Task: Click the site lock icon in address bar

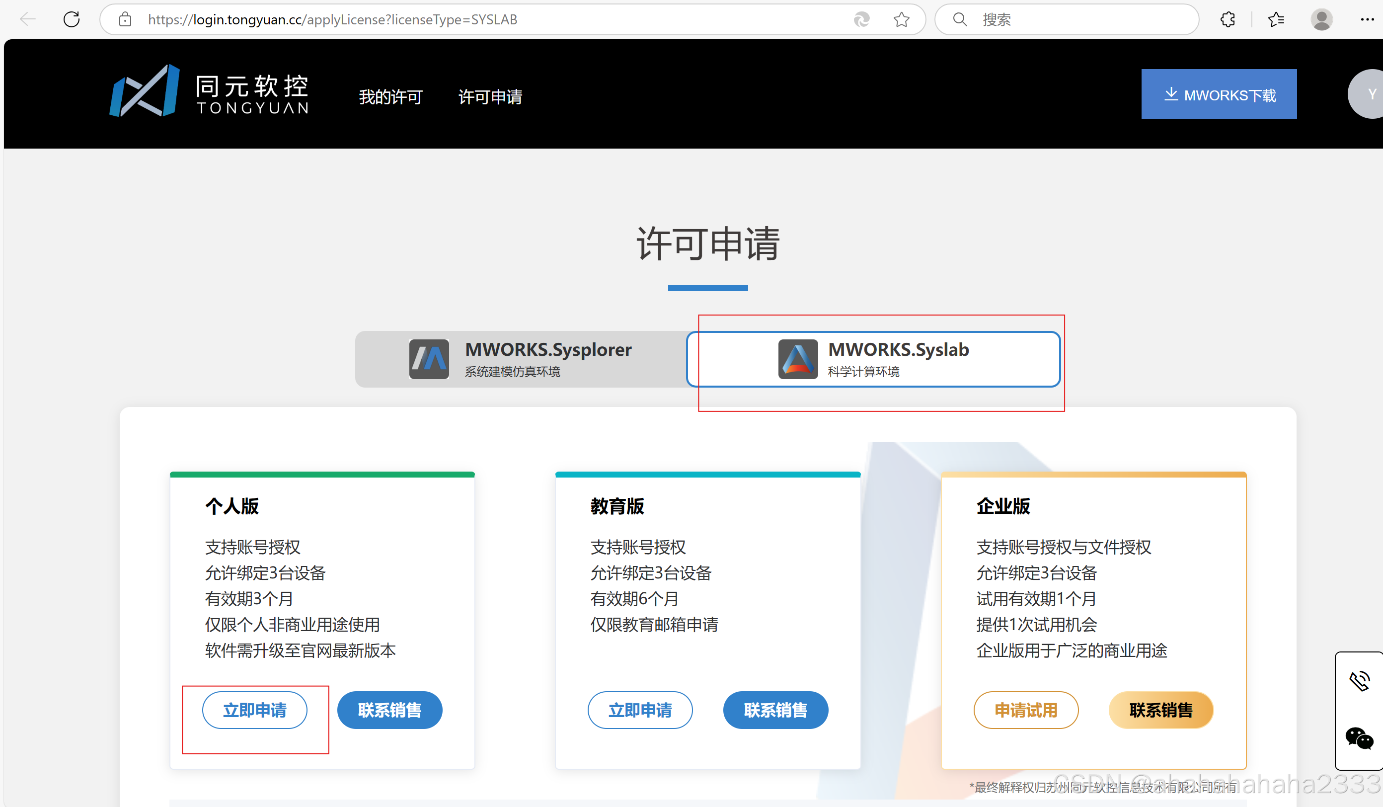Action: coord(125,20)
